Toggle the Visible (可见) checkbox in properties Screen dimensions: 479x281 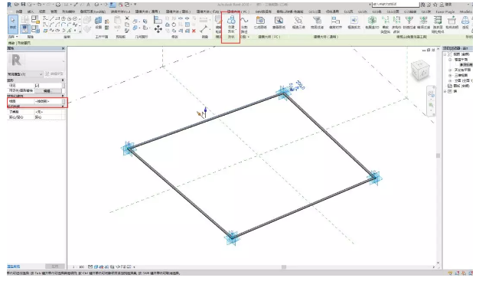tap(37, 86)
